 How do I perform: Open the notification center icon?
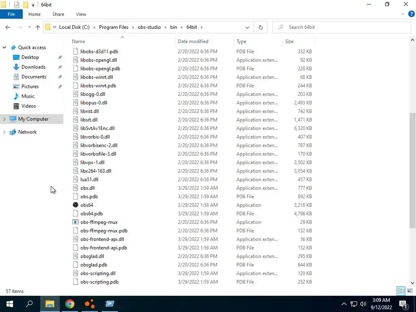point(403,304)
